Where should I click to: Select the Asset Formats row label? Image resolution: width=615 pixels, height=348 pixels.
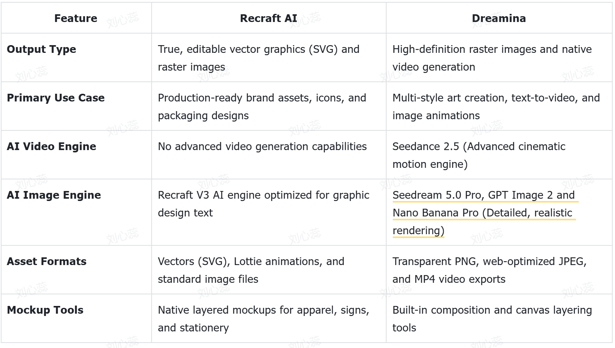click(x=47, y=262)
